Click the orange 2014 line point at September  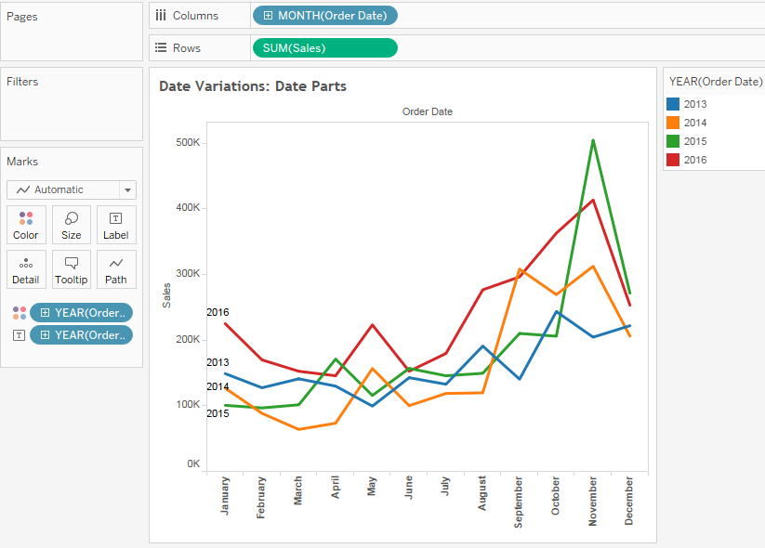point(520,269)
